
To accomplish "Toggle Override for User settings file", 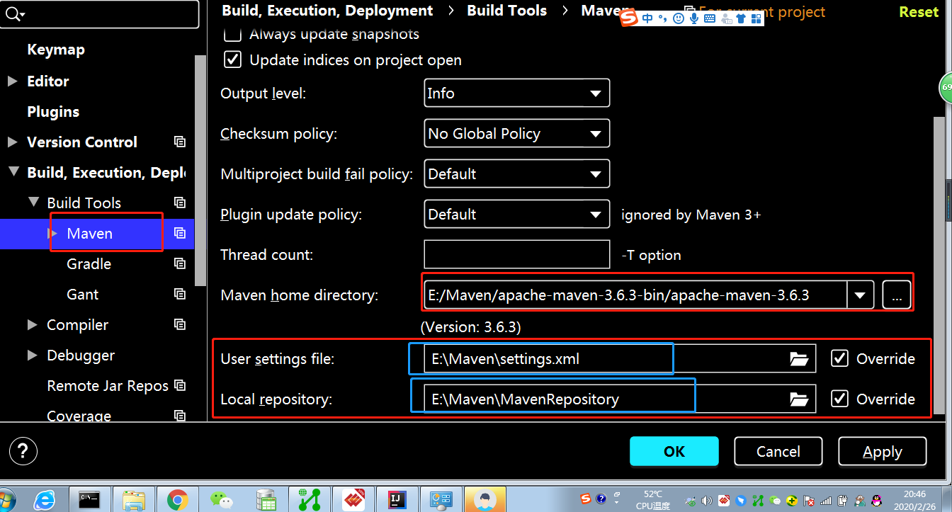I will pos(839,358).
